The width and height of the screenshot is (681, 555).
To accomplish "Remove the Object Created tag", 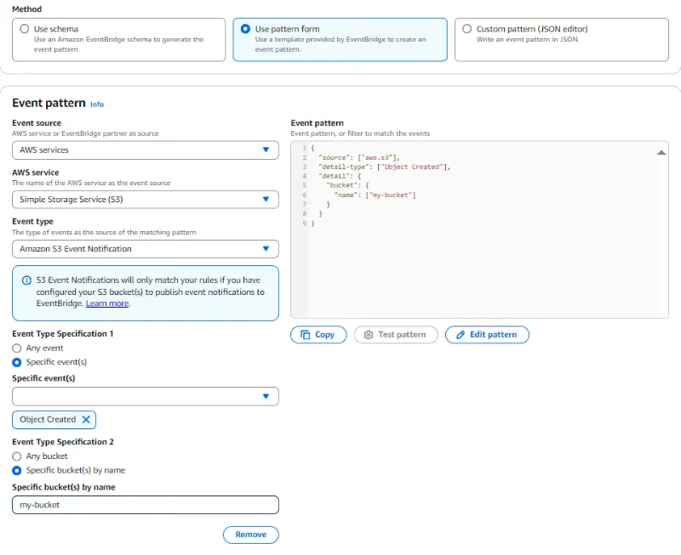I will pyautogui.click(x=86, y=420).
